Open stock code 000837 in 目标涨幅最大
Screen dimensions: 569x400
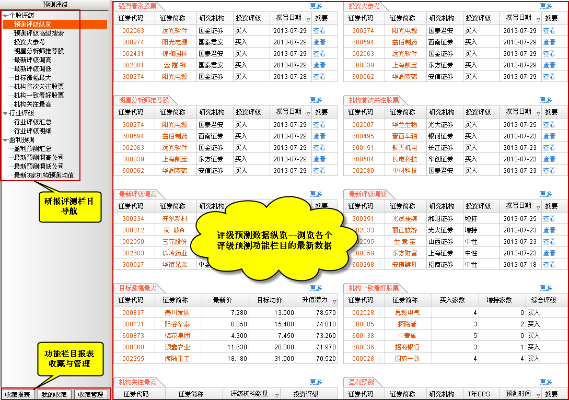133,313
